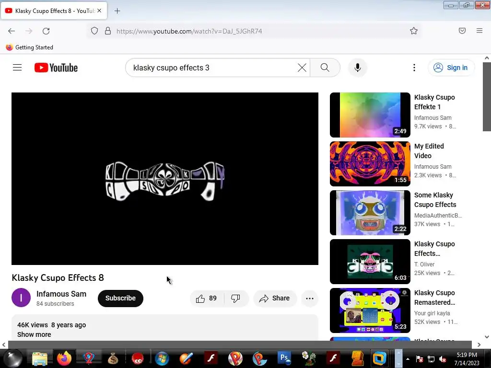
Task: Click the magnifier search button
Action: pos(325,68)
